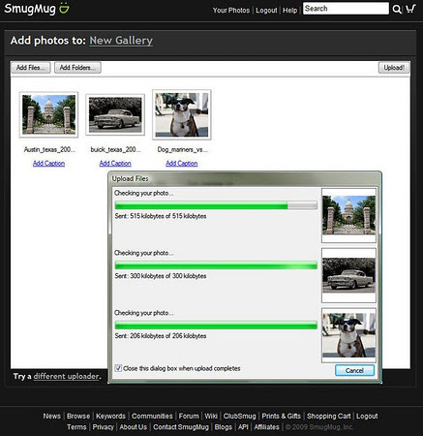Select the Dog mariners thumbnail
423x436 pixels.
[182, 114]
